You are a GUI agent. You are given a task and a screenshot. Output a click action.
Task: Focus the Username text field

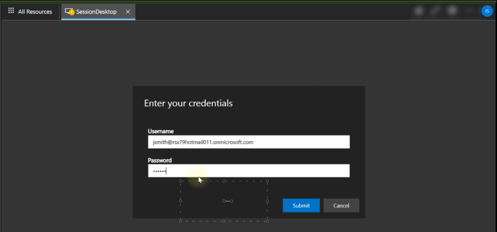(248, 142)
